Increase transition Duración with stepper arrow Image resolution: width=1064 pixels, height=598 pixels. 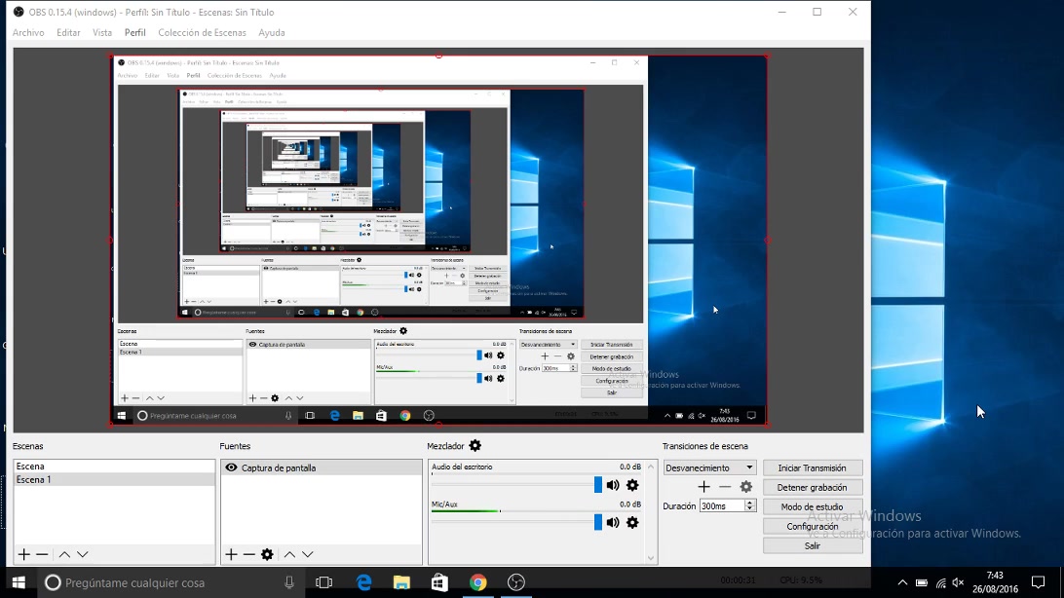pyautogui.click(x=750, y=503)
